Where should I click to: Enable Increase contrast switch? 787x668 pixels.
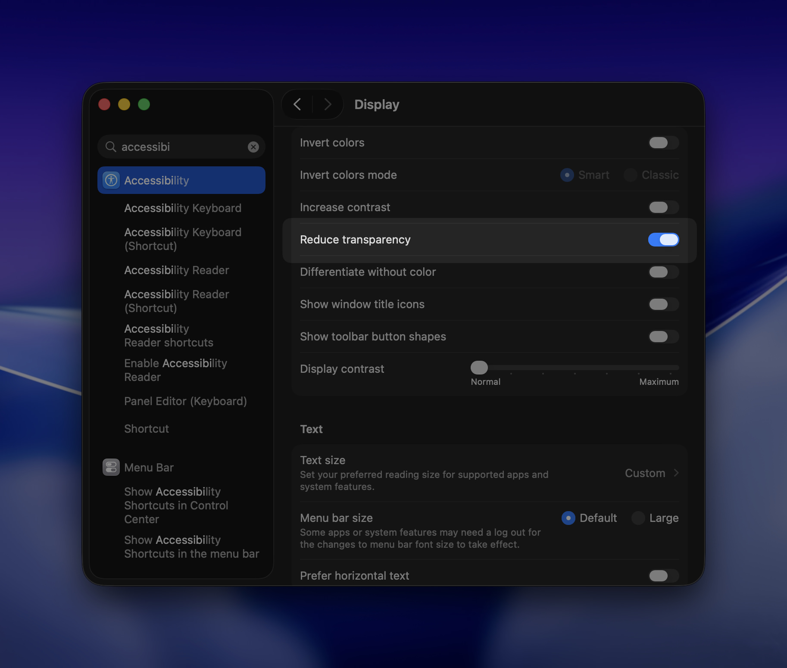coord(663,207)
